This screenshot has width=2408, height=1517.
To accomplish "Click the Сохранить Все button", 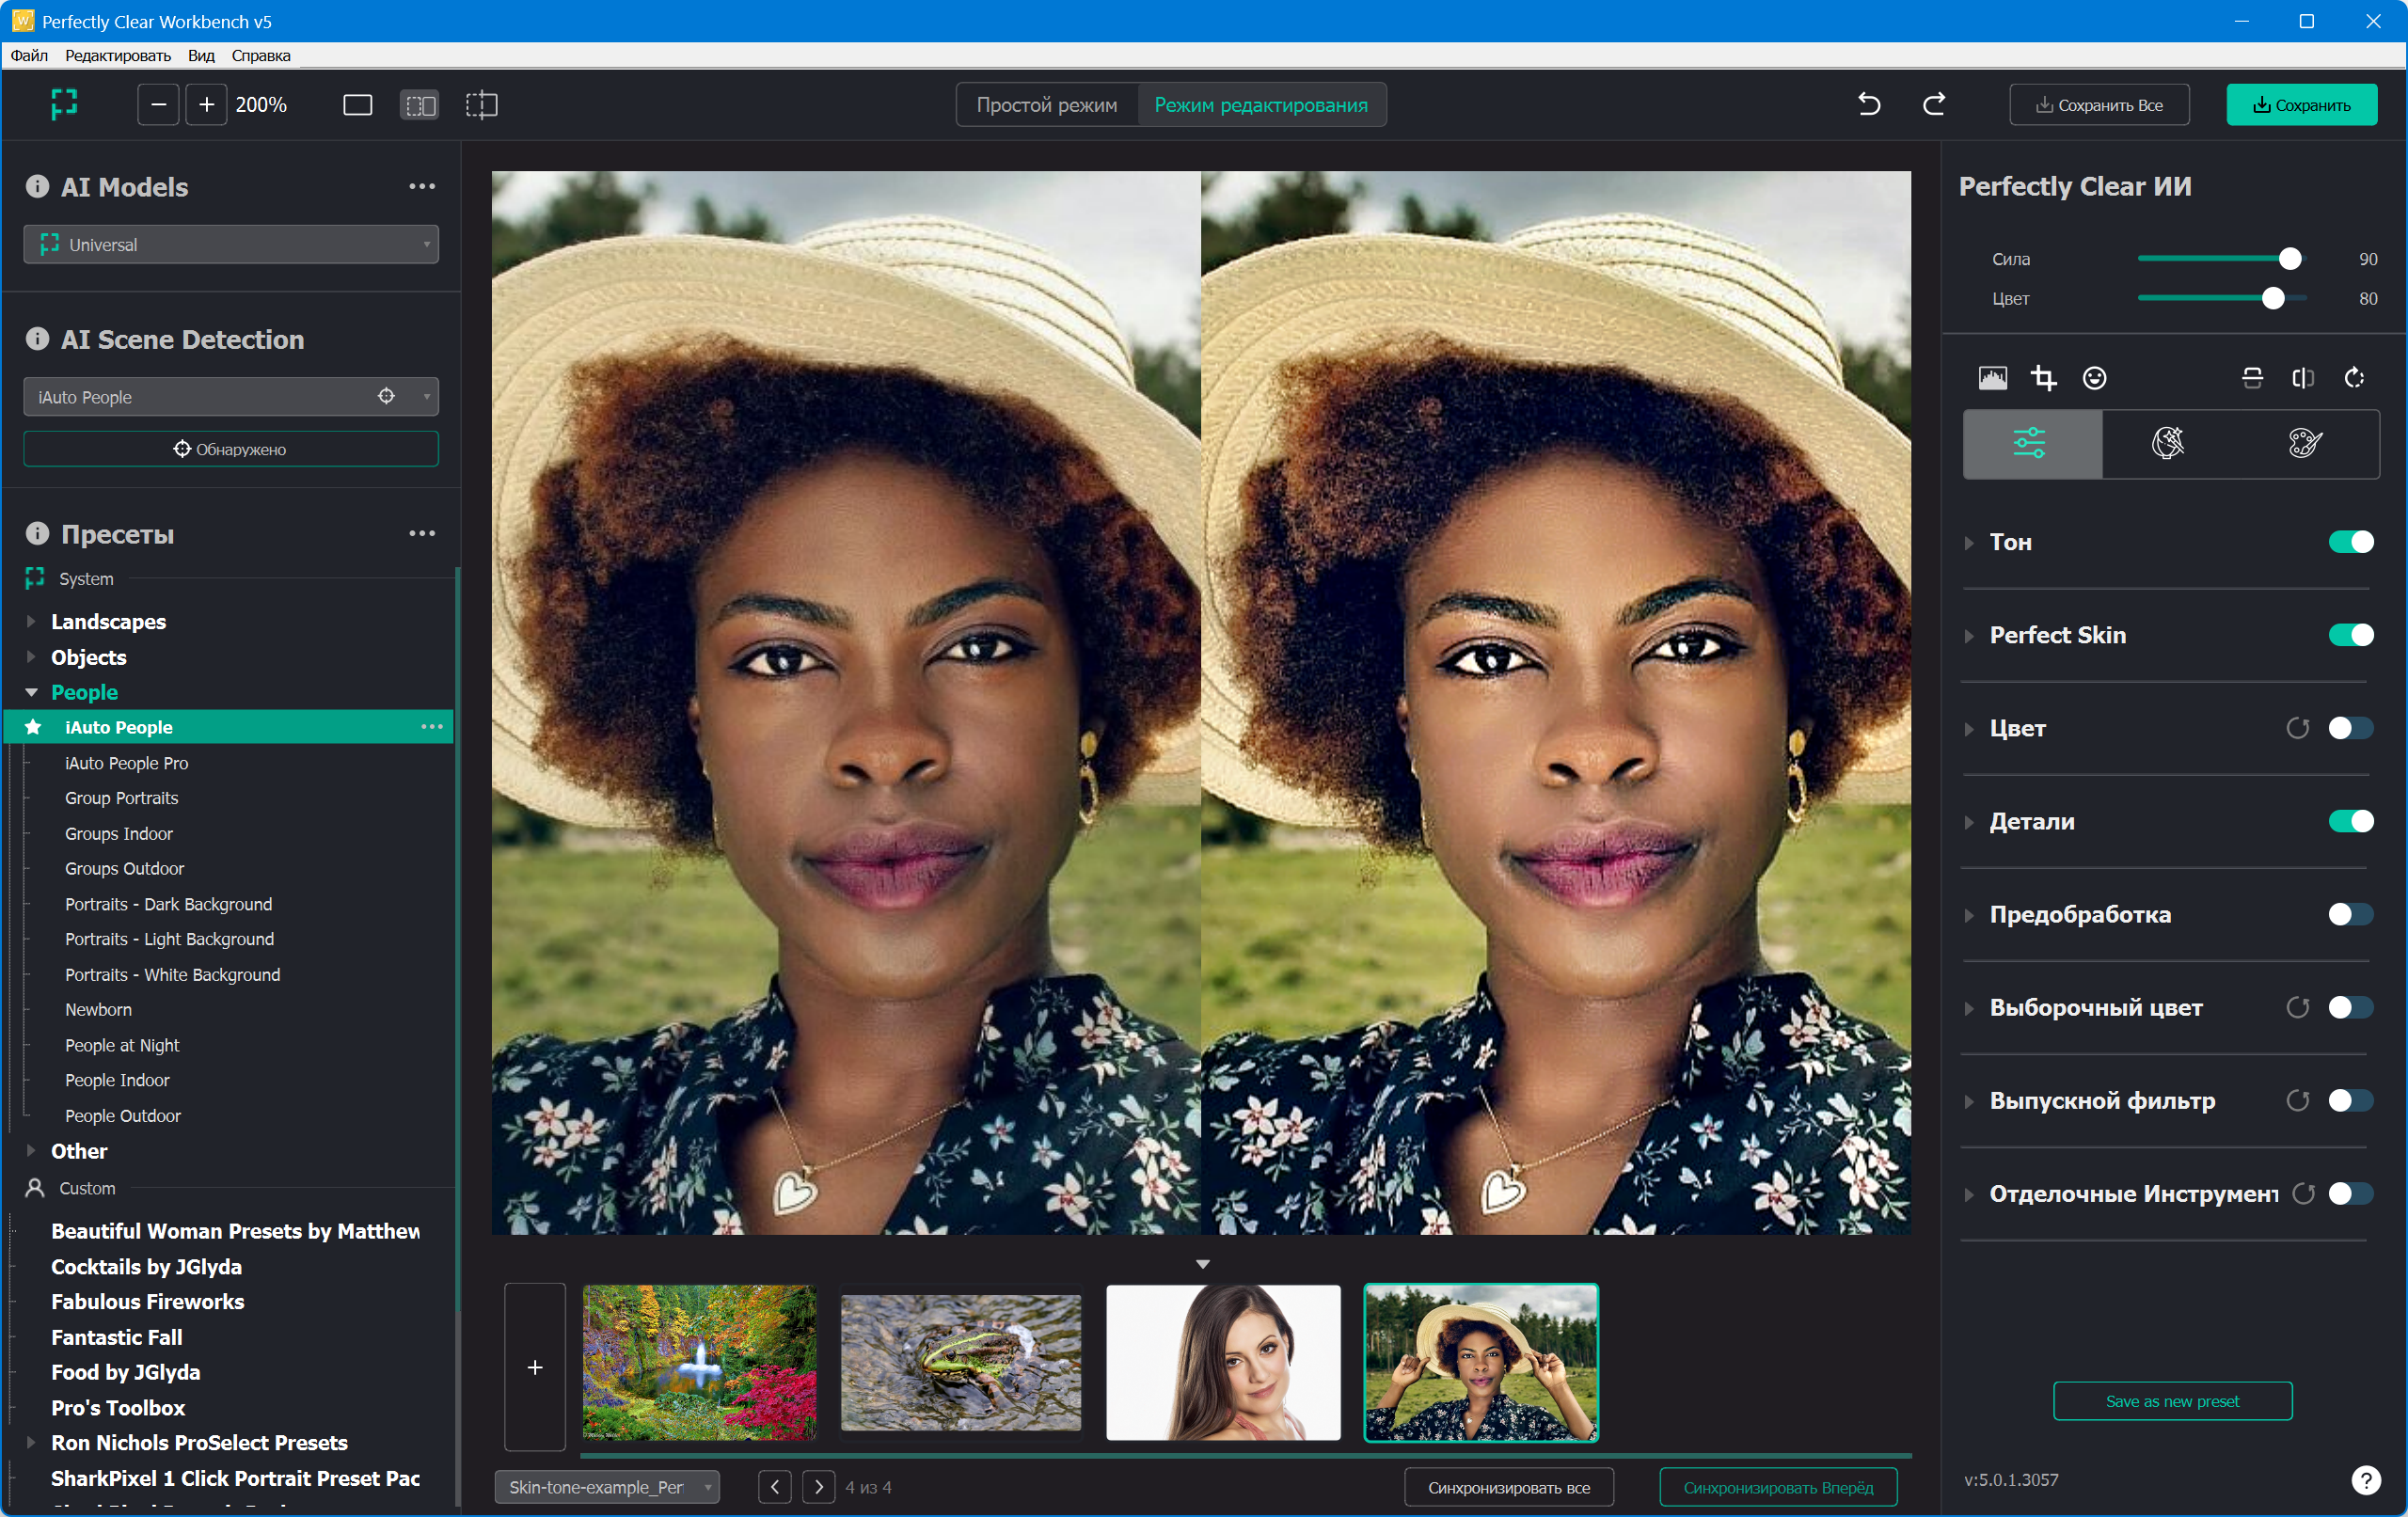I will tap(2098, 105).
